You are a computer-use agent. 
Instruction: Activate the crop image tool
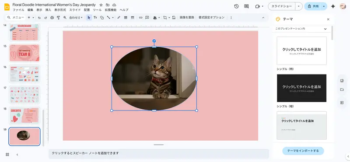click(165, 17)
